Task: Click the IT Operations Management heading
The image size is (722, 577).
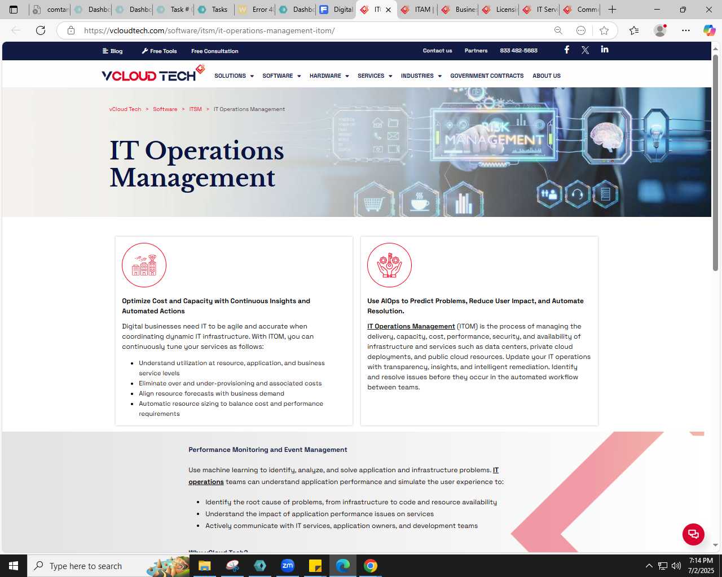Action: pyautogui.click(x=197, y=164)
